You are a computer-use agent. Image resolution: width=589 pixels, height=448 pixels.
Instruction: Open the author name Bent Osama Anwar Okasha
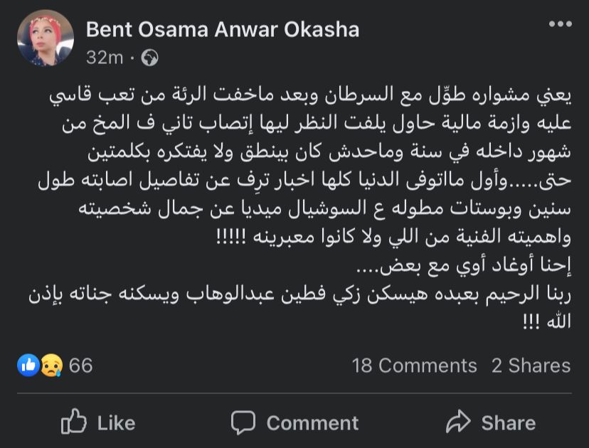(x=222, y=29)
